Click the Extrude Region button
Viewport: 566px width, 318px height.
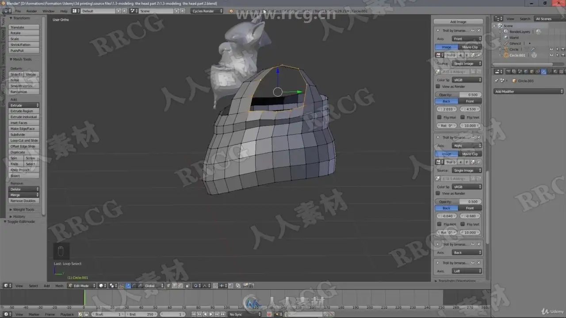coord(24,111)
